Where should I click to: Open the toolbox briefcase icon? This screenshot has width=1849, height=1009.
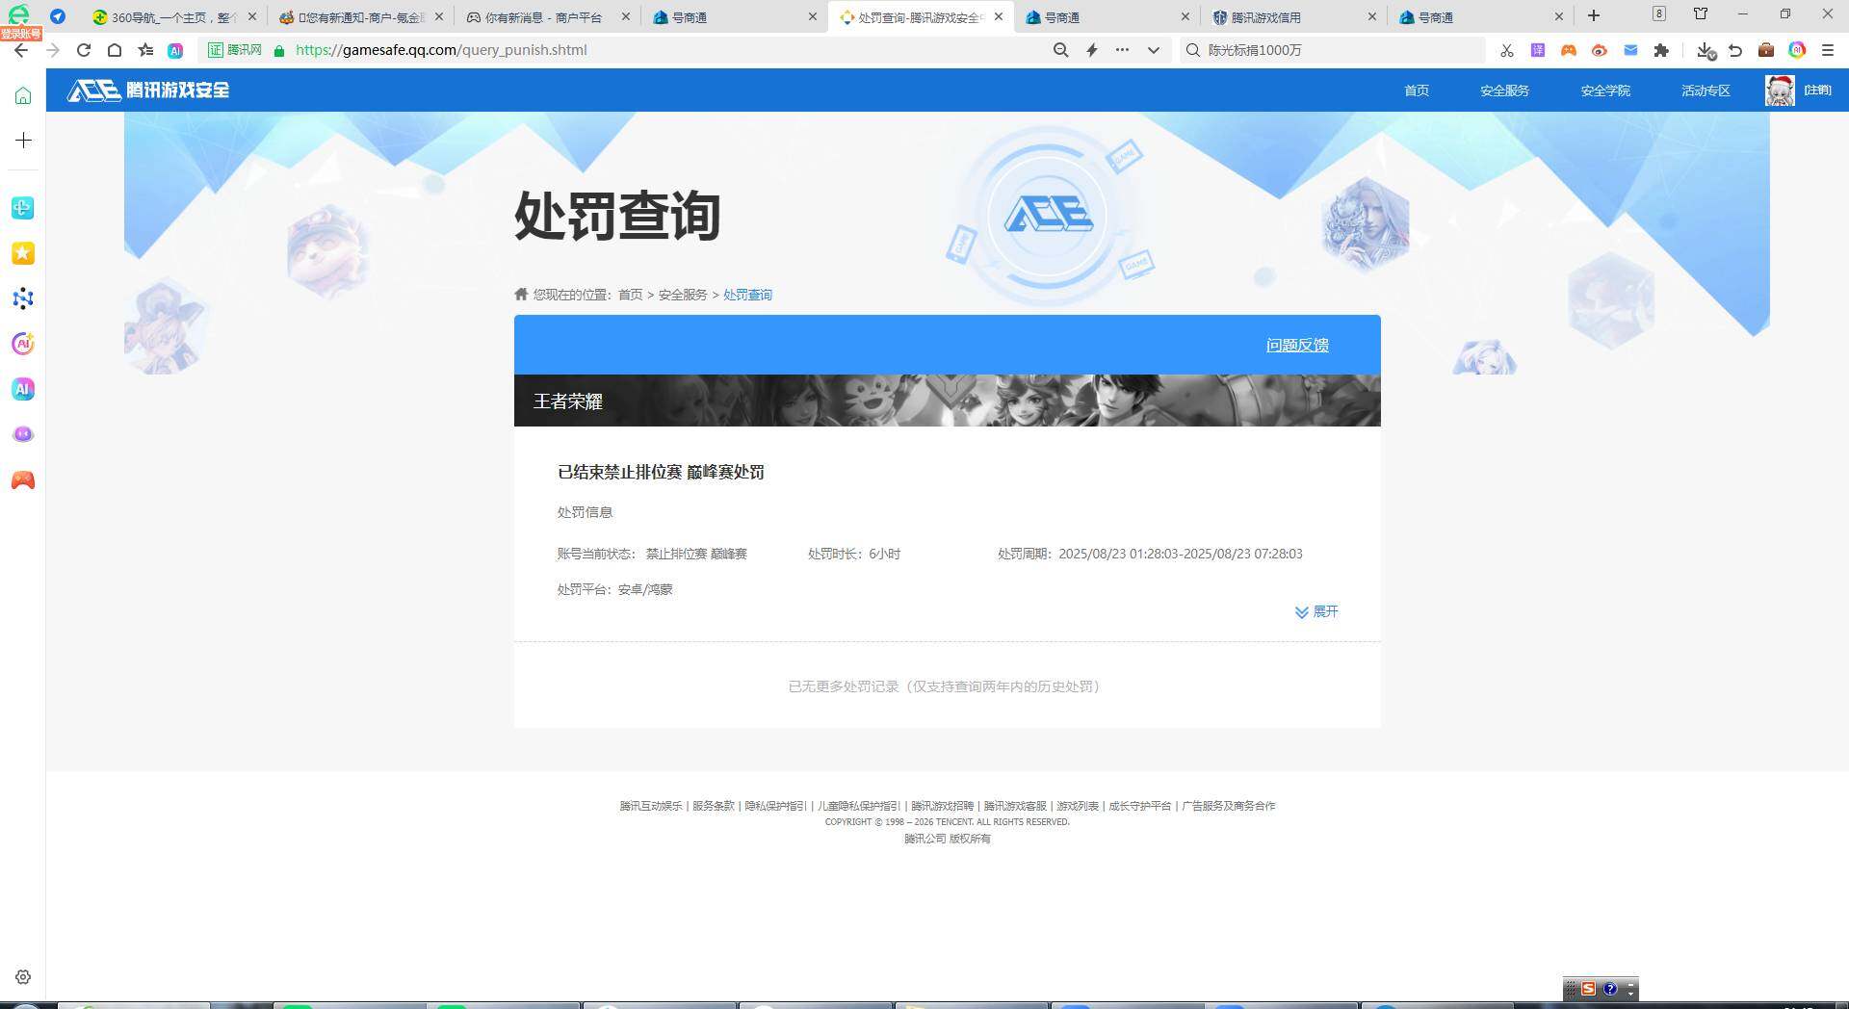(x=1766, y=50)
